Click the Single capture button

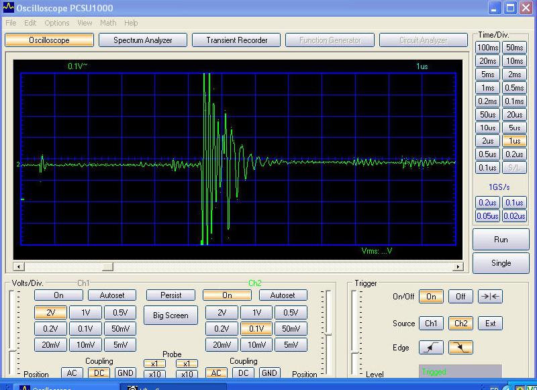(501, 263)
